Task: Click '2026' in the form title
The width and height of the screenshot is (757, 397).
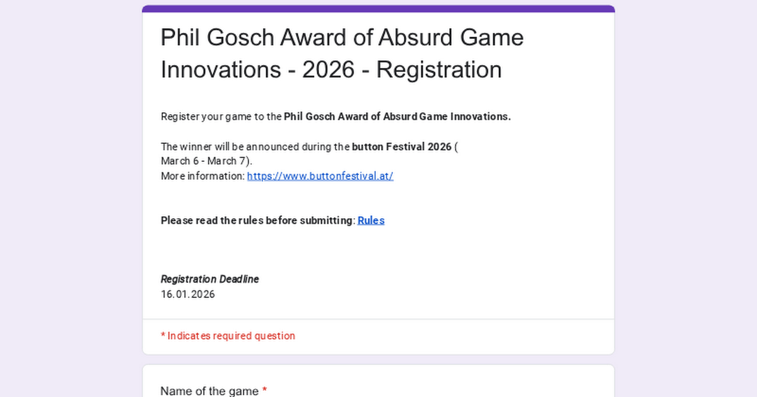Action: 328,69
